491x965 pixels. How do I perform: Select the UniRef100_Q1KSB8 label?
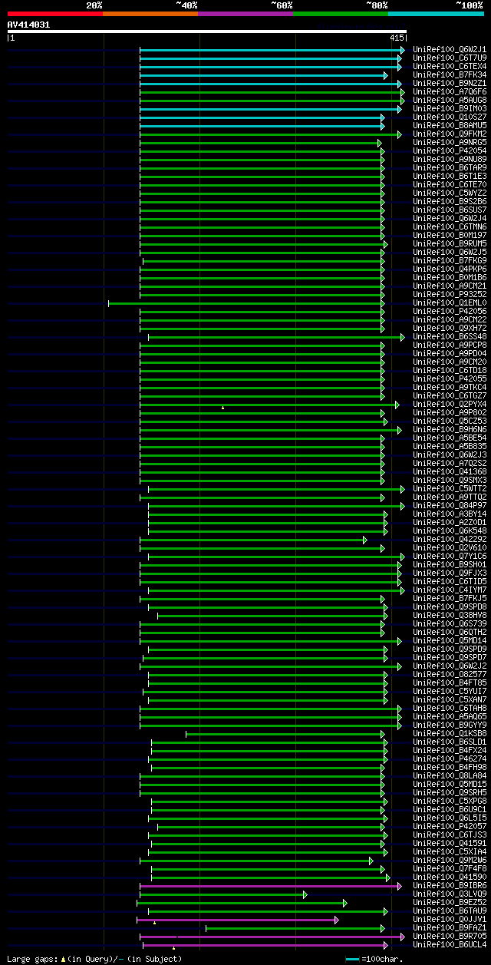(450, 733)
